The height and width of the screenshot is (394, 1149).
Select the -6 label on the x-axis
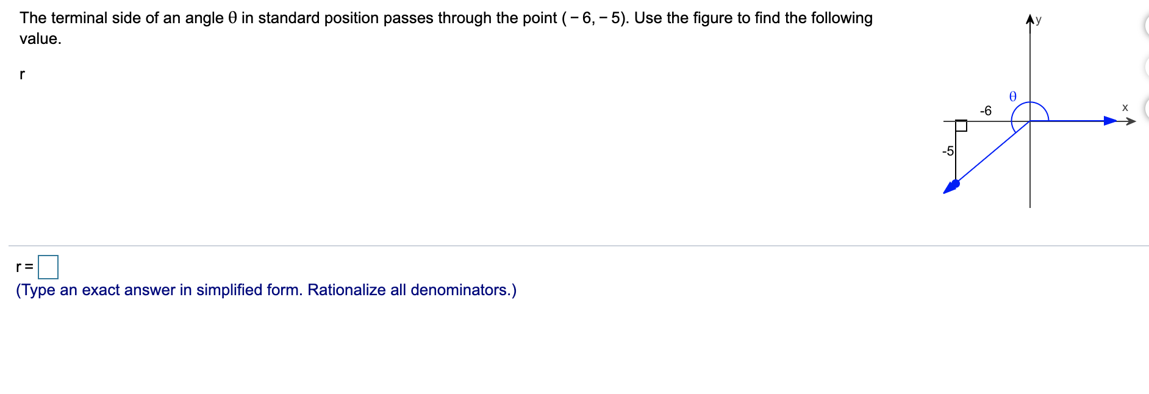[x=986, y=110]
